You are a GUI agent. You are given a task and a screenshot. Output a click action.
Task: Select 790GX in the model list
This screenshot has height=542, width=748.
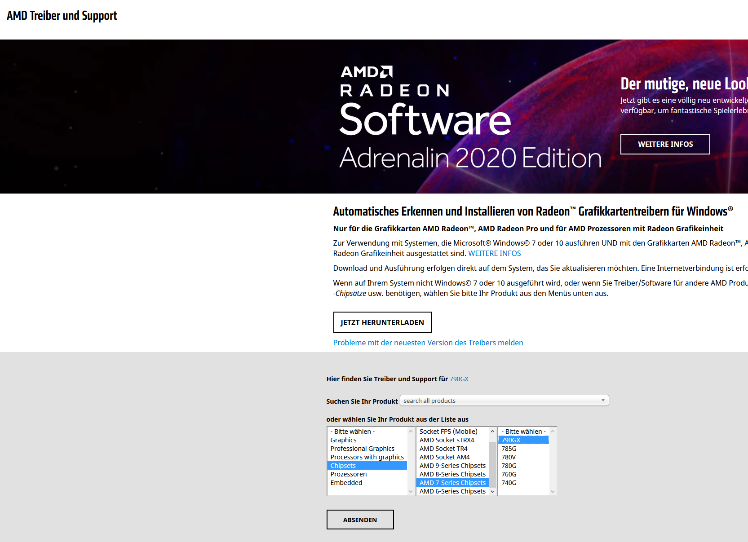point(524,440)
